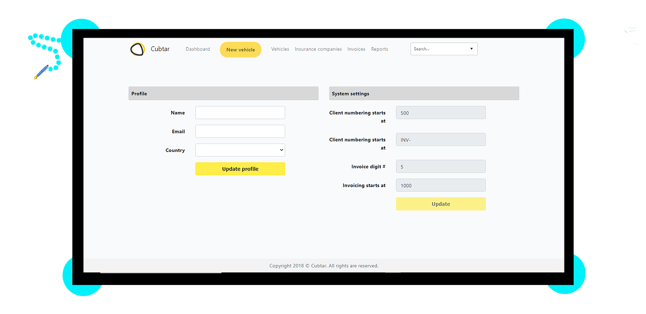646x314 pixels.
Task: Open the Search dropdown arrow
Action: tap(471, 49)
